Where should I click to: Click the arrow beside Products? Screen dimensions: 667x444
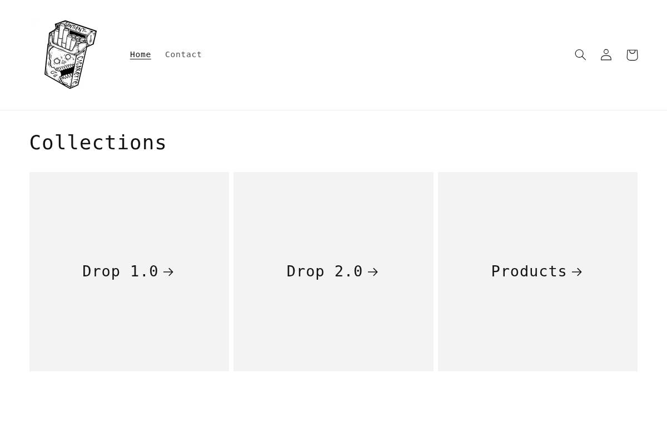tap(576, 271)
